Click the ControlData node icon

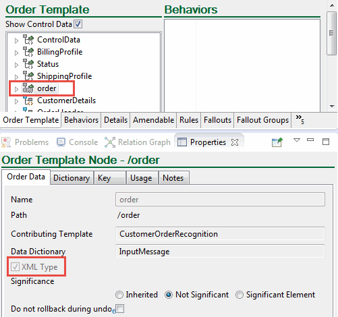(x=28, y=40)
